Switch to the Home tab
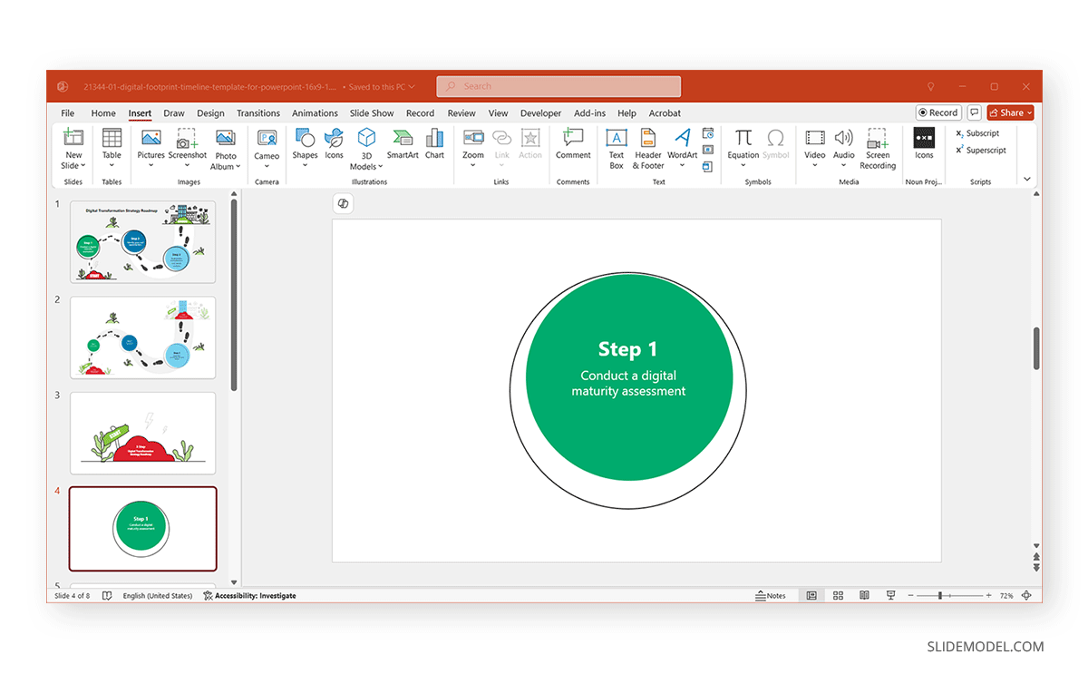1088x674 pixels. [103, 113]
